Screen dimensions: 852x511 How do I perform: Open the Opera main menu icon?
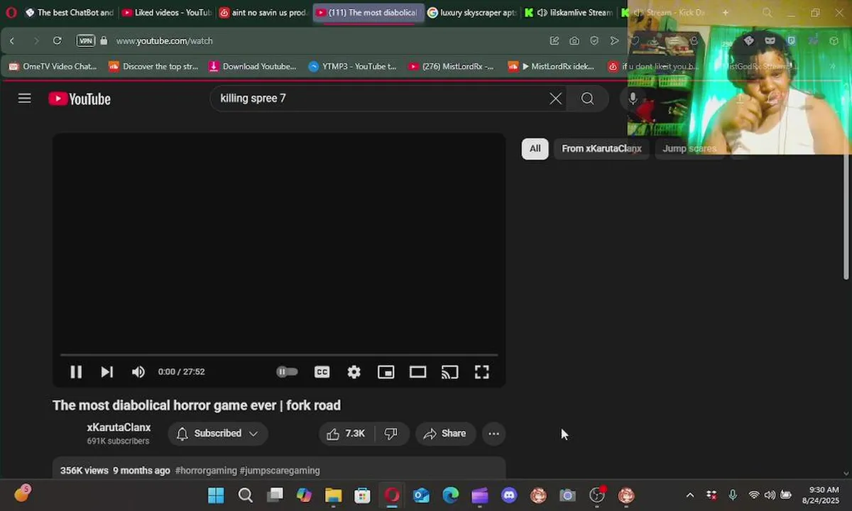(x=11, y=12)
